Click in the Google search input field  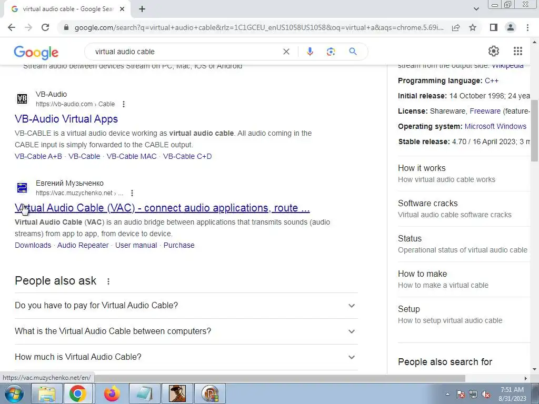(x=186, y=52)
